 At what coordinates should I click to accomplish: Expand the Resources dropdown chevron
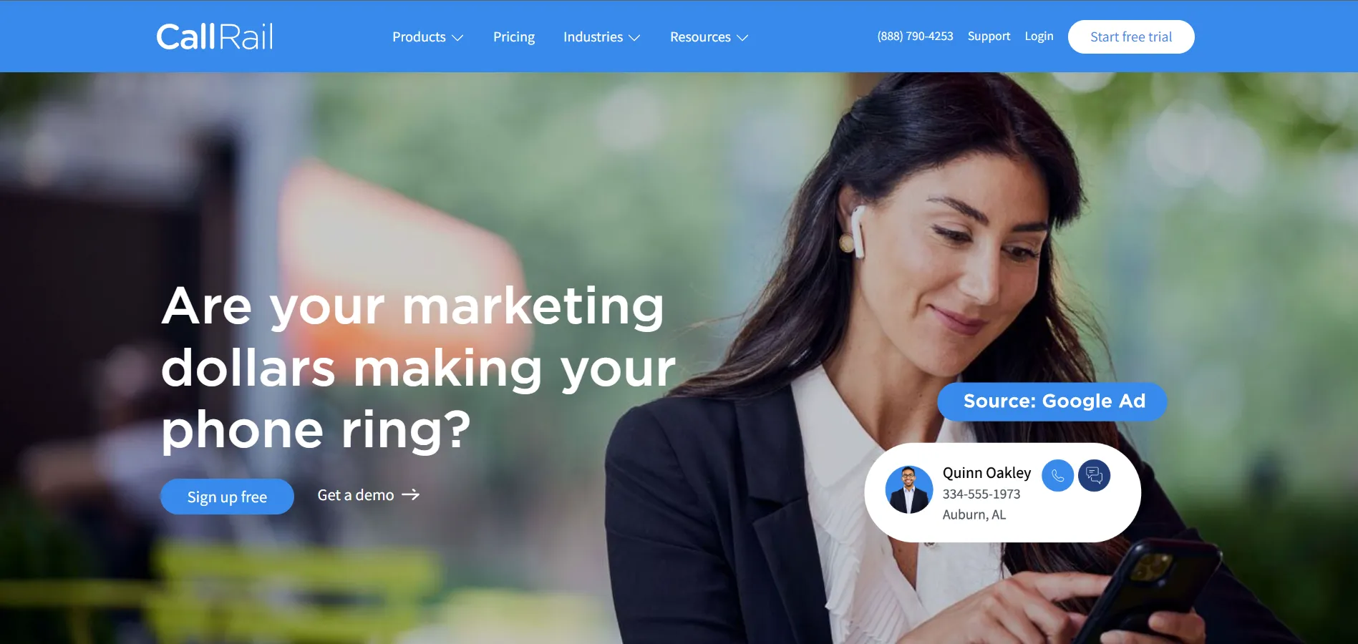coord(742,38)
